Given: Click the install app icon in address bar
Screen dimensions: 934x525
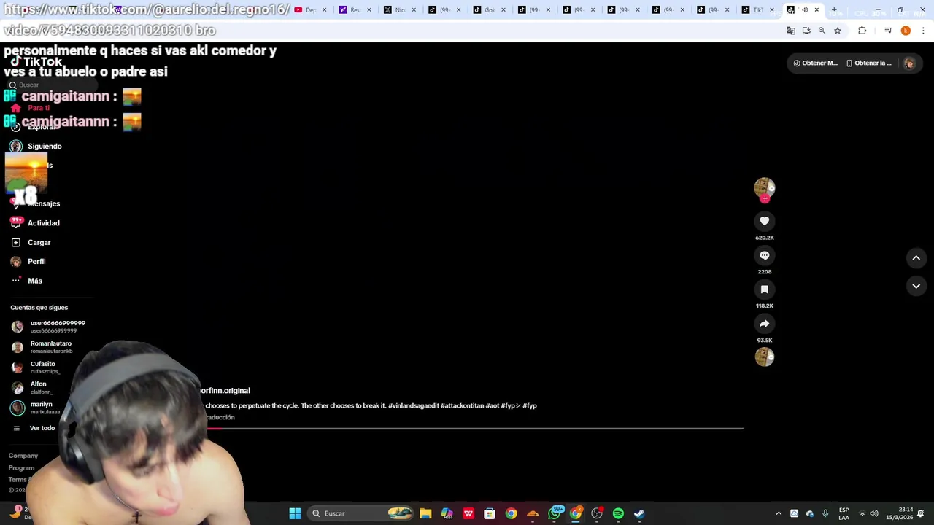Looking at the screenshot, I should pyautogui.click(x=806, y=31).
